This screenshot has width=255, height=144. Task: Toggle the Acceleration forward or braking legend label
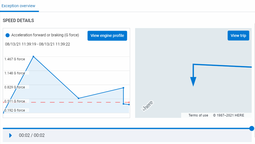pyautogui.click(x=45, y=35)
